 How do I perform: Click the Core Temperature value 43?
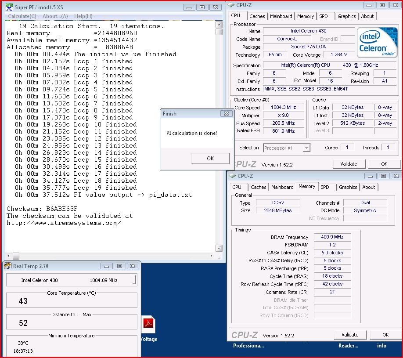point(23,301)
